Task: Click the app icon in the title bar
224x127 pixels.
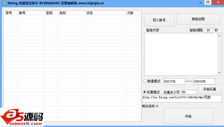Action: coord(4,3)
